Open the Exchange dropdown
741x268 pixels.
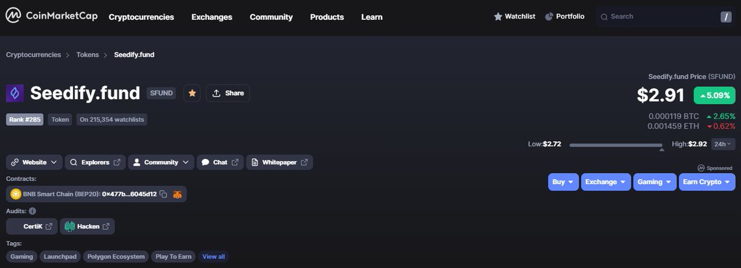[605, 182]
